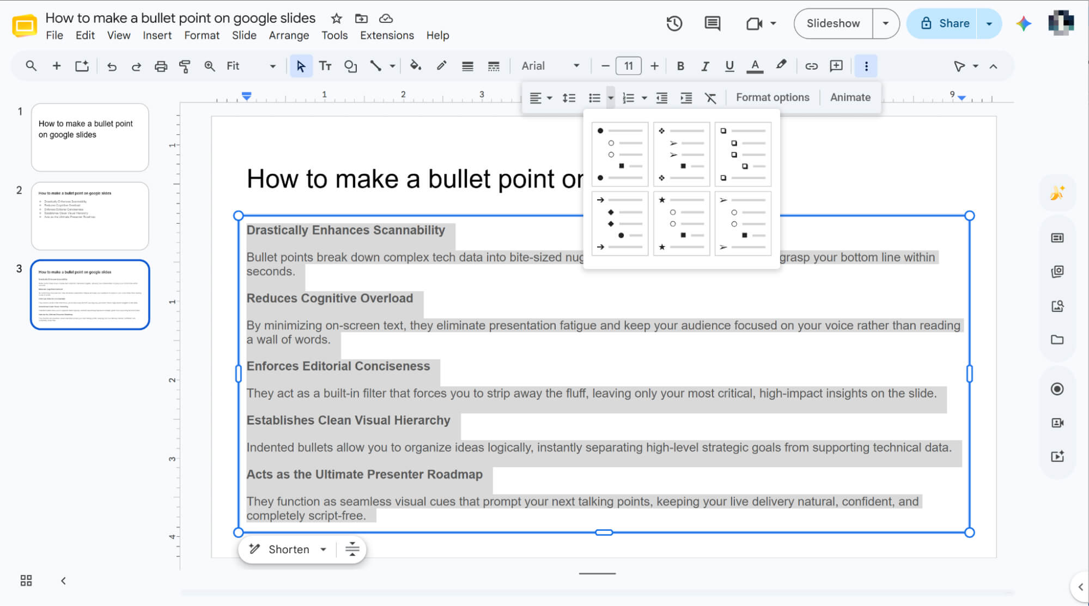Click the line spacing icon
Viewport: 1089px width, 606px height.
click(x=569, y=98)
